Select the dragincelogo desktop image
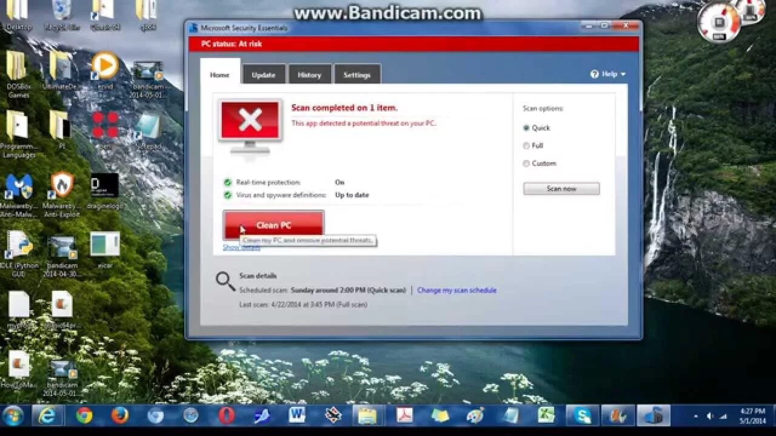 pos(104,191)
